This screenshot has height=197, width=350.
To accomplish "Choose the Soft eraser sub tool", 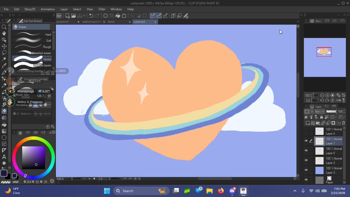I will coord(32,41).
